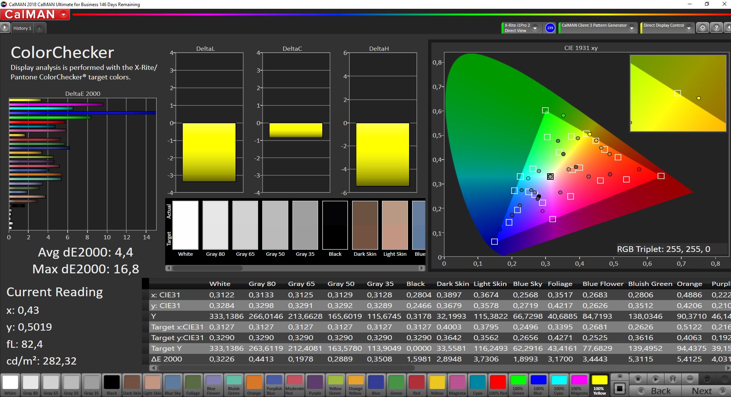Click the continuous read infinity icon
This screenshot has width=731, height=397.
(690, 379)
